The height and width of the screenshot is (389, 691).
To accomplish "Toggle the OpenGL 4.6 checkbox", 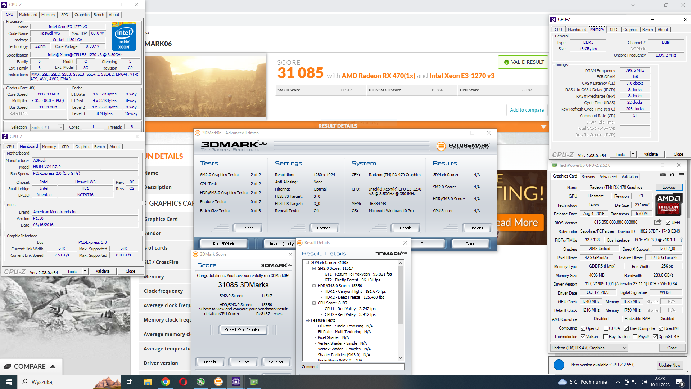I will (x=655, y=337).
